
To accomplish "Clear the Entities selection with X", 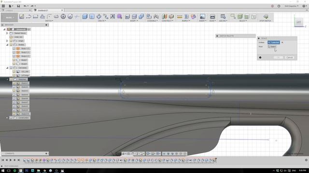I will (282, 42).
